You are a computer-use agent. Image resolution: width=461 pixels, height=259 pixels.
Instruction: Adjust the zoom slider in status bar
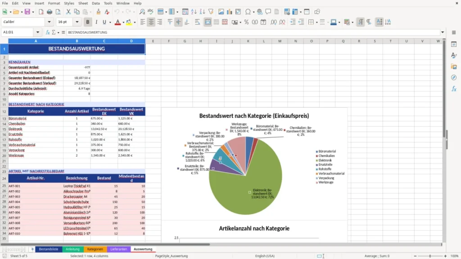[430, 256]
